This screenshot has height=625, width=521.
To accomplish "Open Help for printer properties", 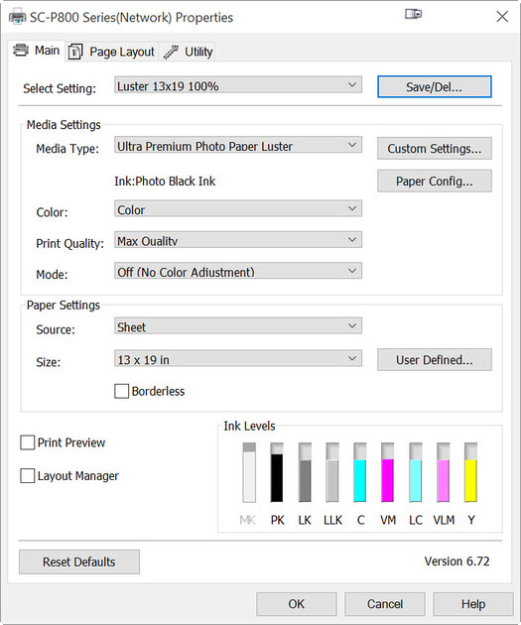I will (473, 604).
